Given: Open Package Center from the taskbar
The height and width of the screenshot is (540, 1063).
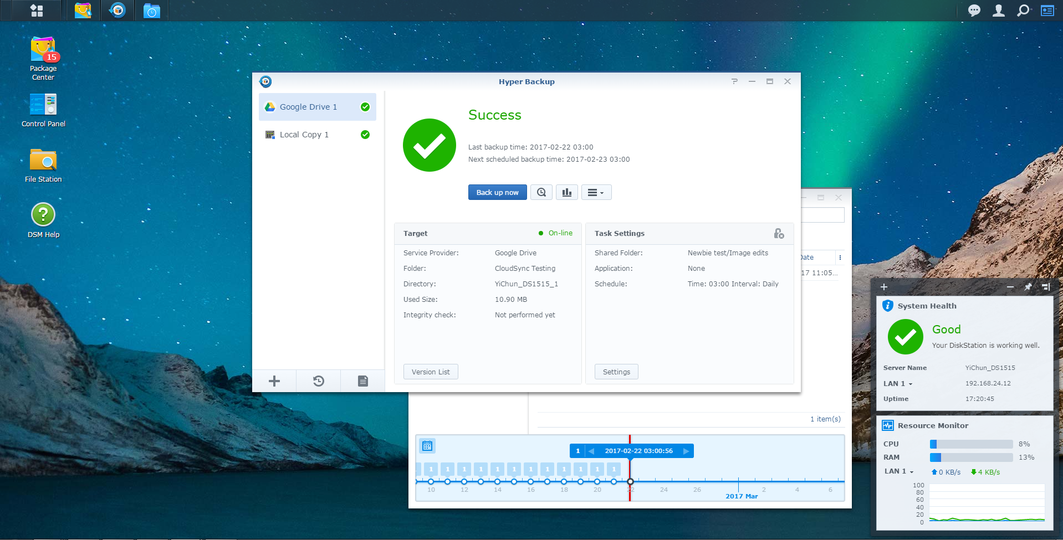Looking at the screenshot, I should tap(83, 11).
